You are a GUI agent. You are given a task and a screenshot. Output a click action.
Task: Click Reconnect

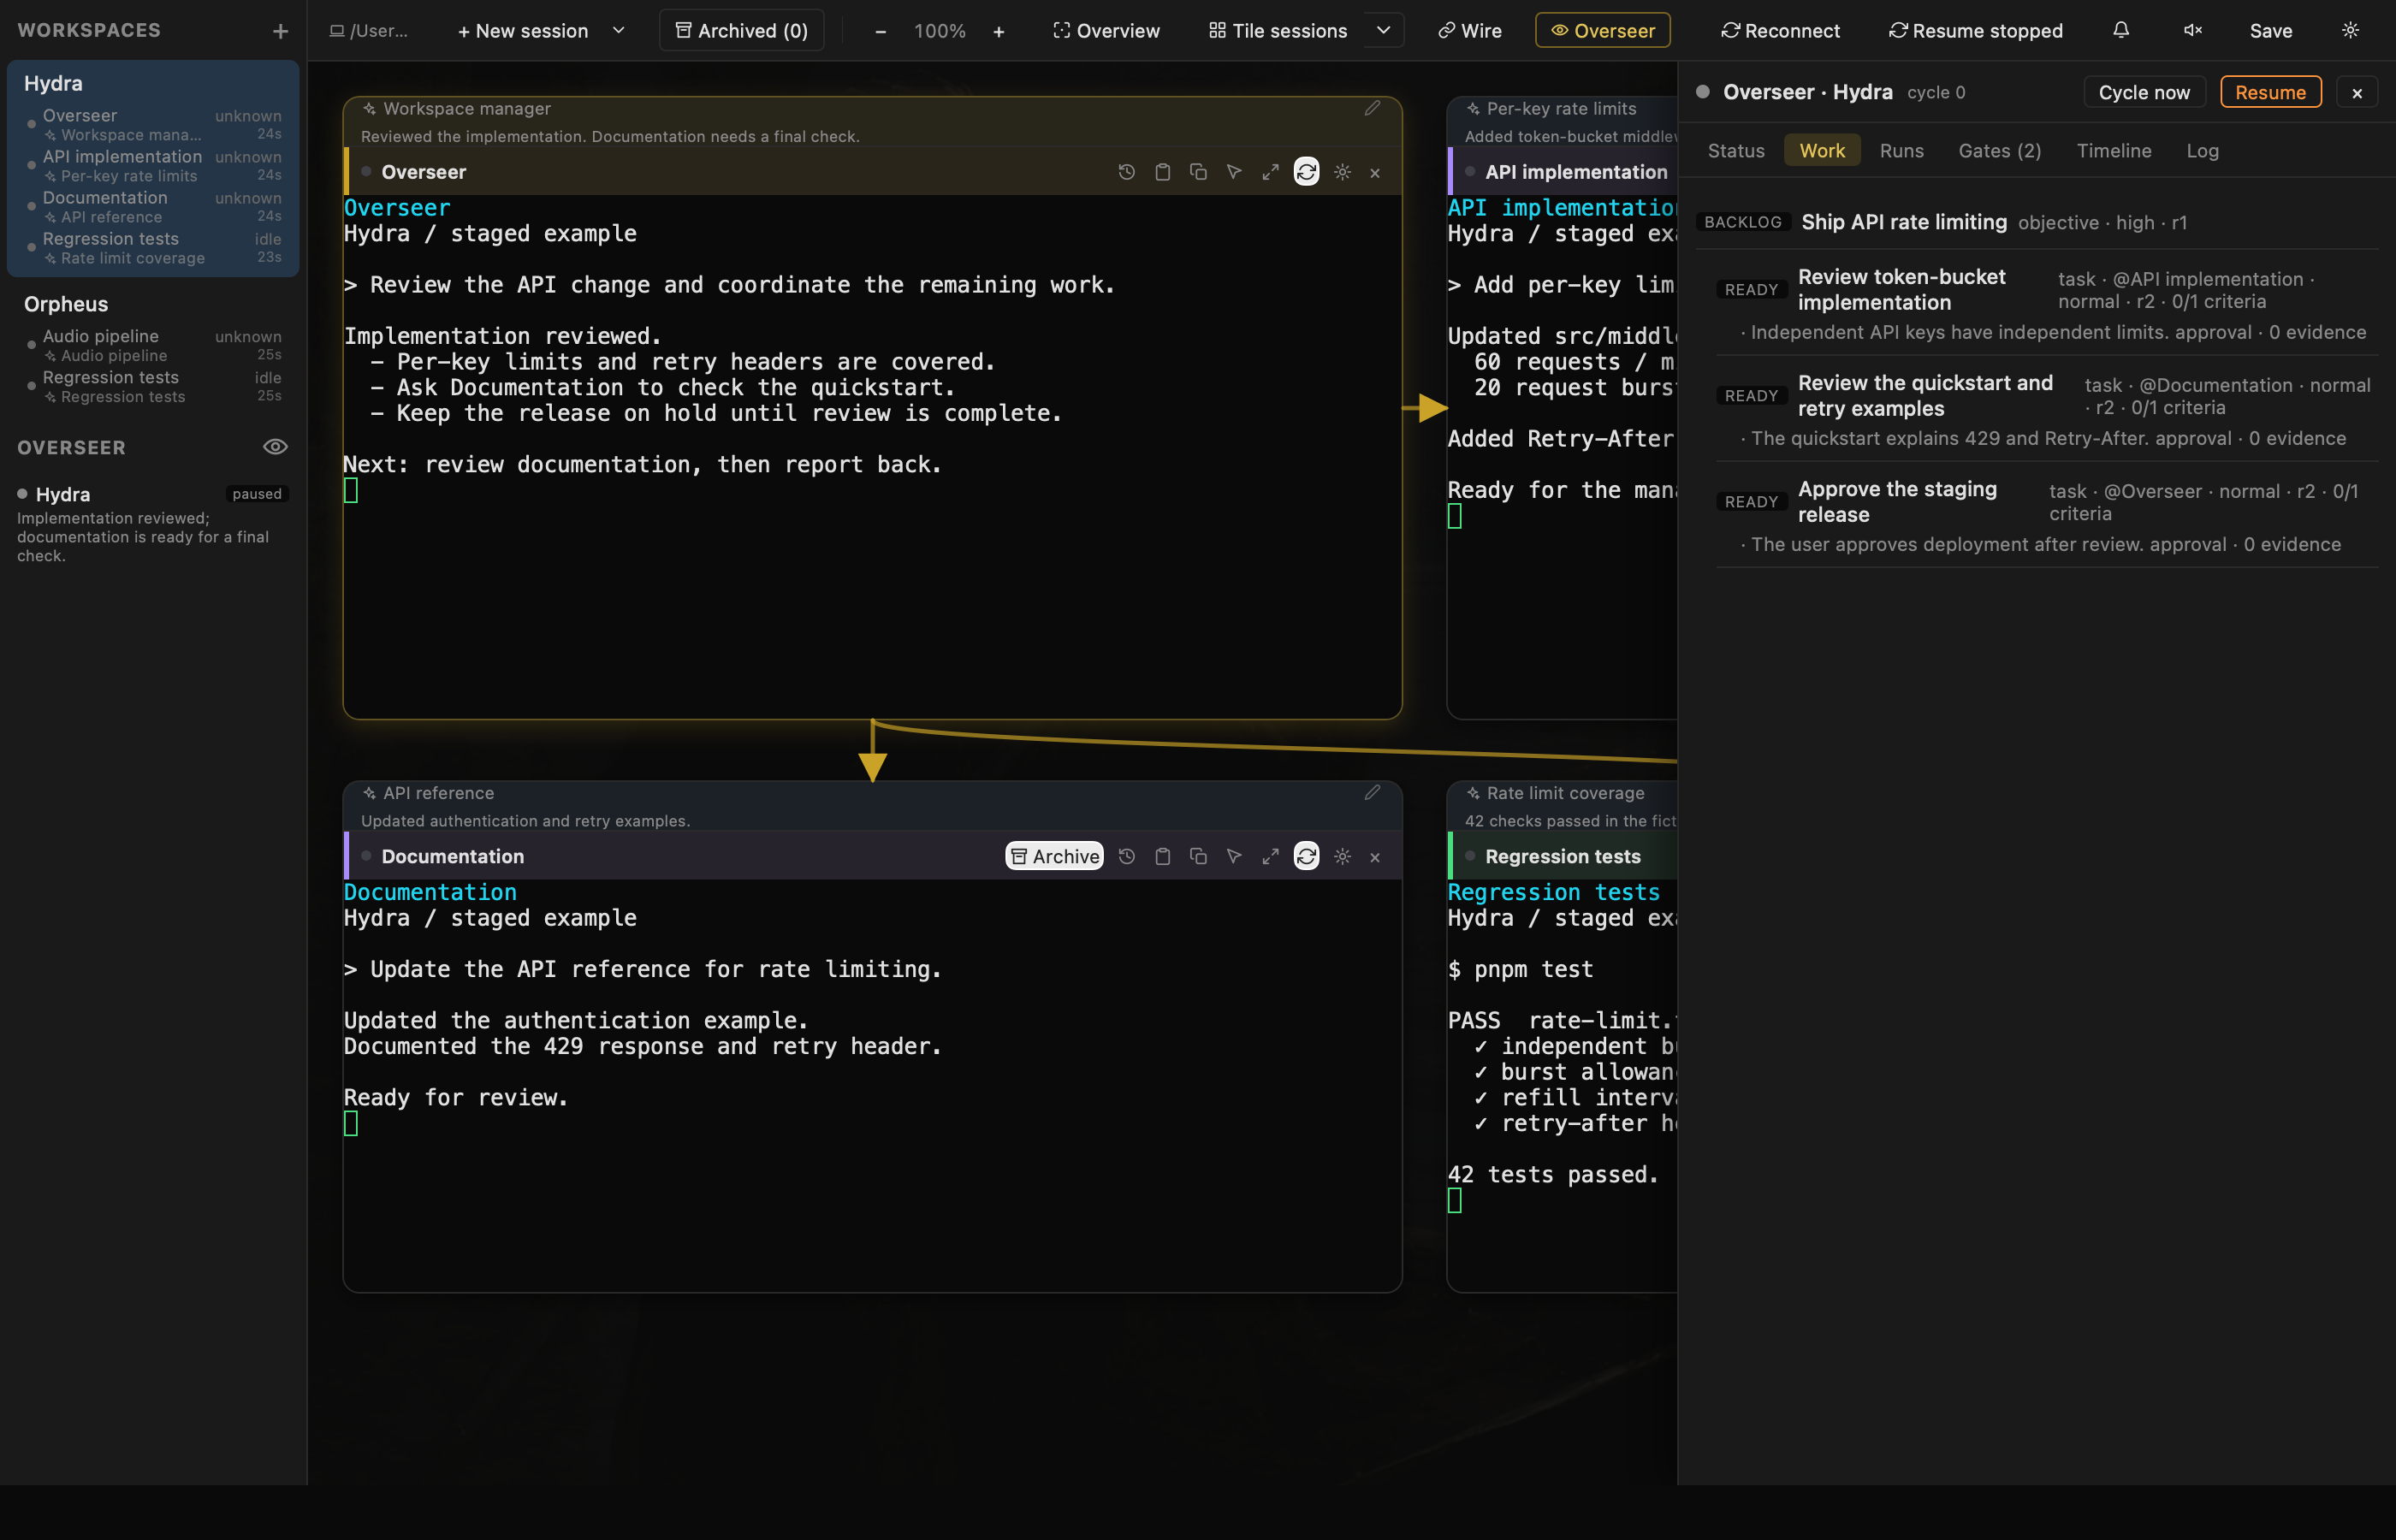coord(1780,31)
